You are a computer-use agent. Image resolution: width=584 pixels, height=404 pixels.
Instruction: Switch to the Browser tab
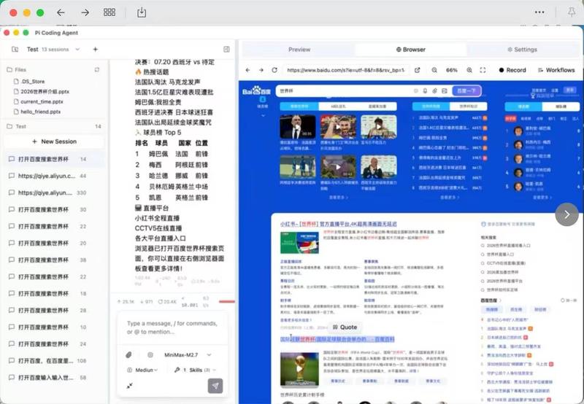(411, 50)
